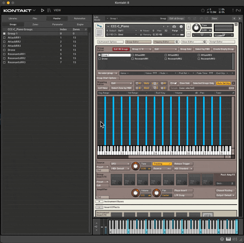Click the Zone Solo button
The height and width of the screenshot is (243, 244).
pos(185,83)
